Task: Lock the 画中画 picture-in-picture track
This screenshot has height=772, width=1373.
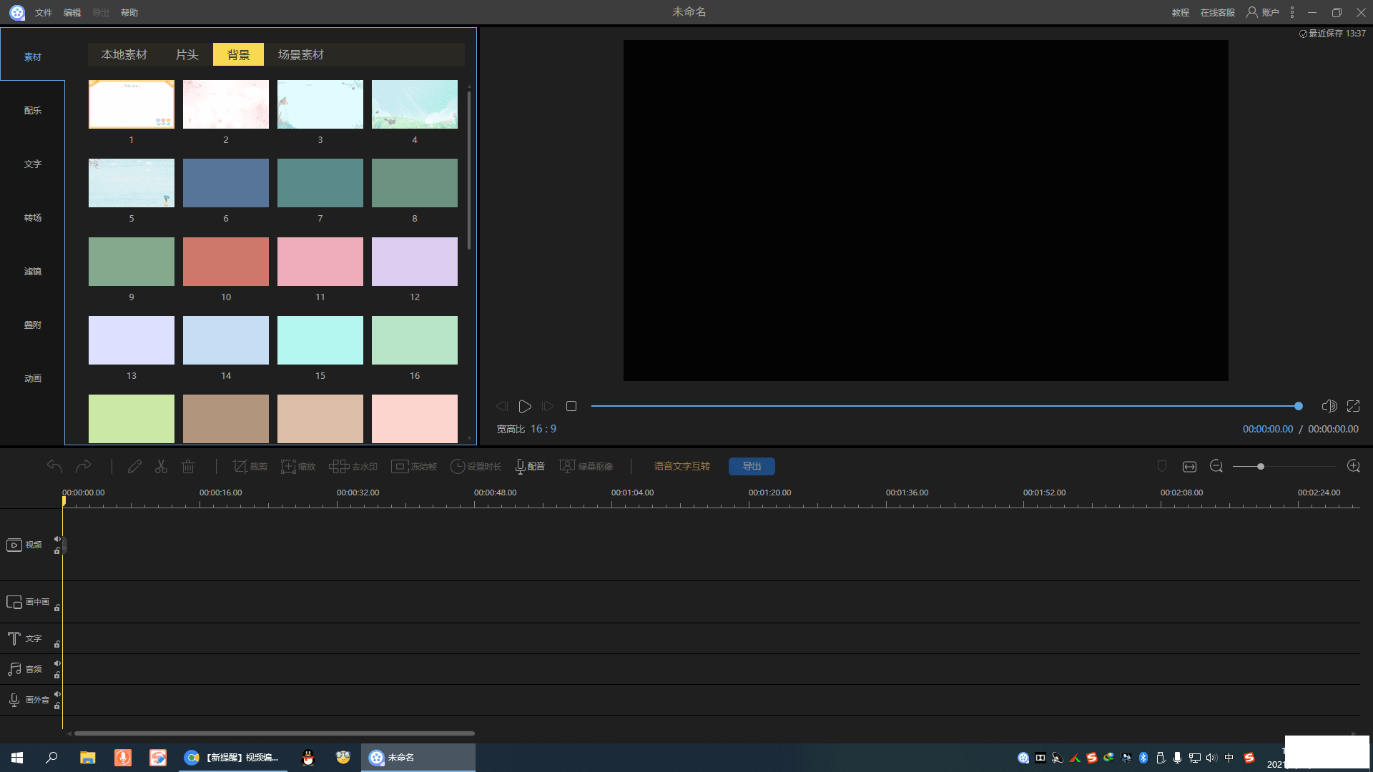Action: [x=57, y=608]
